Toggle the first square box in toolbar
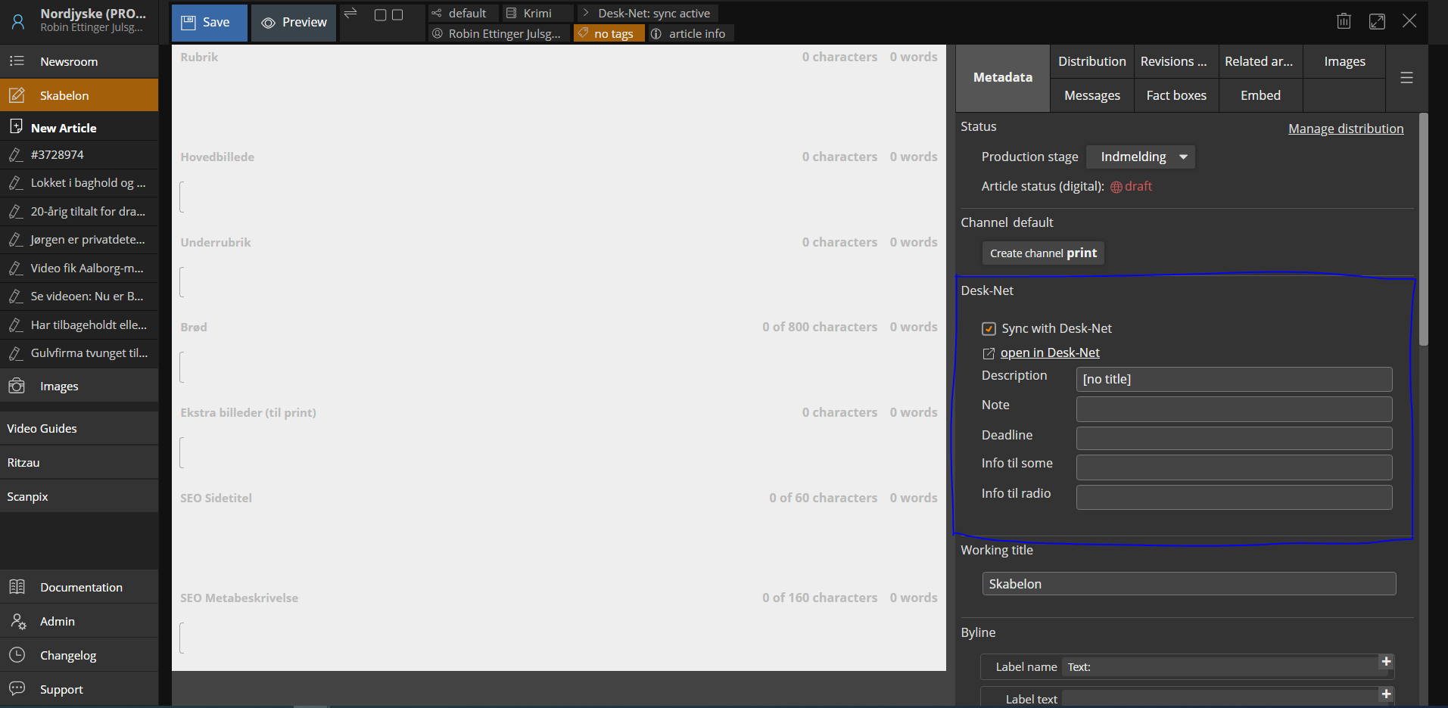Viewport: 1448px width, 708px height. click(x=381, y=15)
